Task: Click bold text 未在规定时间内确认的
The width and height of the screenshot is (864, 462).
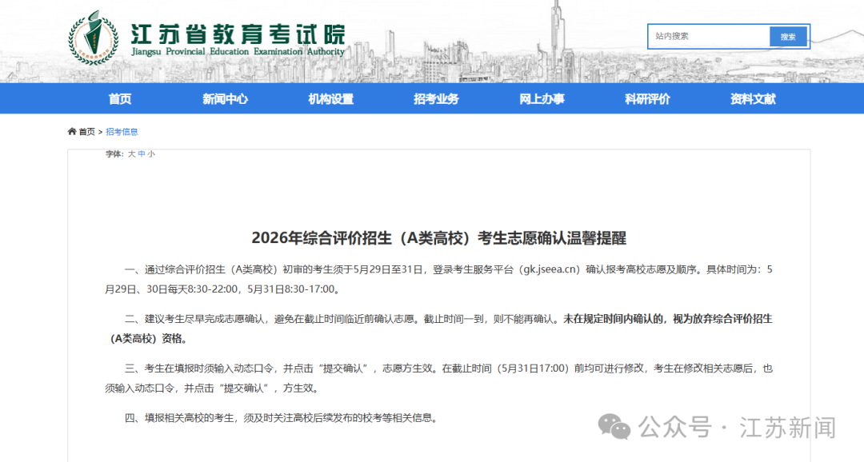Action: click(x=613, y=319)
